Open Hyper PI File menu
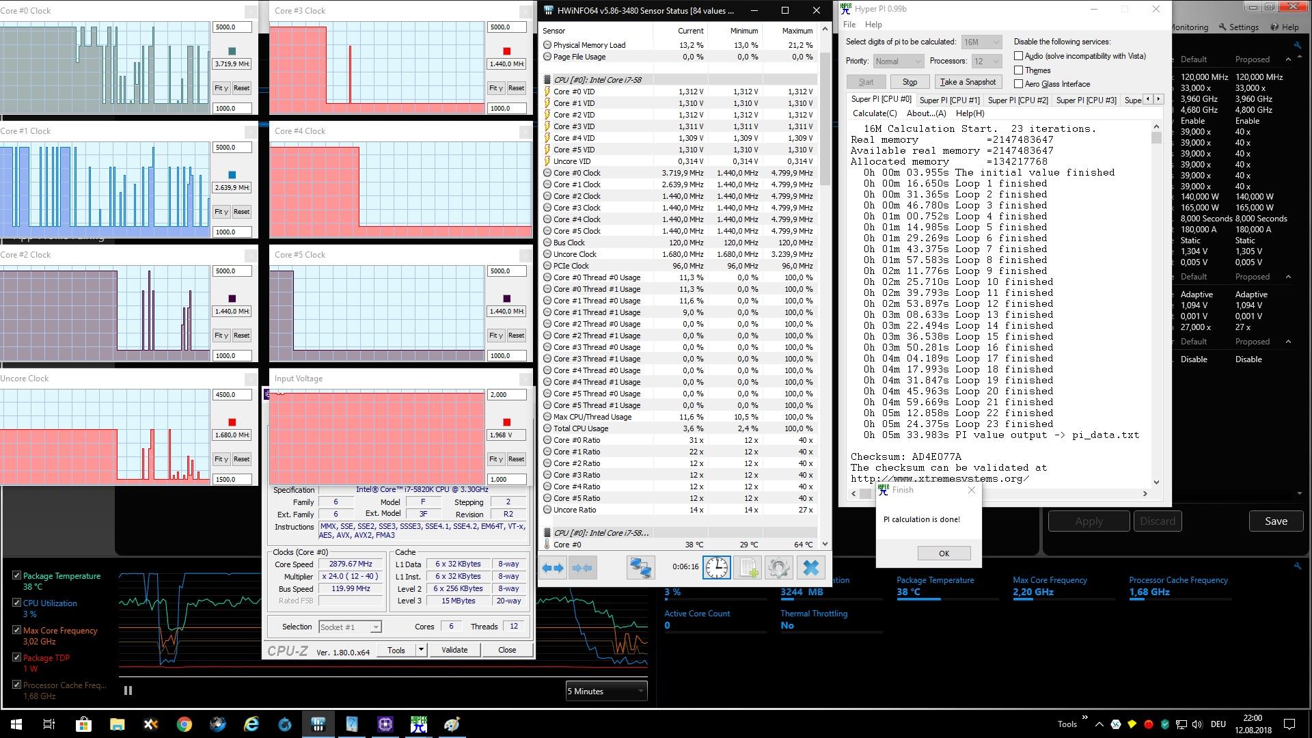The width and height of the screenshot is (1312, 738). 849,25
